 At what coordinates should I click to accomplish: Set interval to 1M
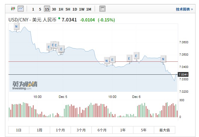(89, 9)
